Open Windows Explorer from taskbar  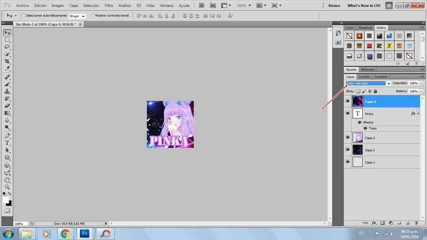coord(27,234)
